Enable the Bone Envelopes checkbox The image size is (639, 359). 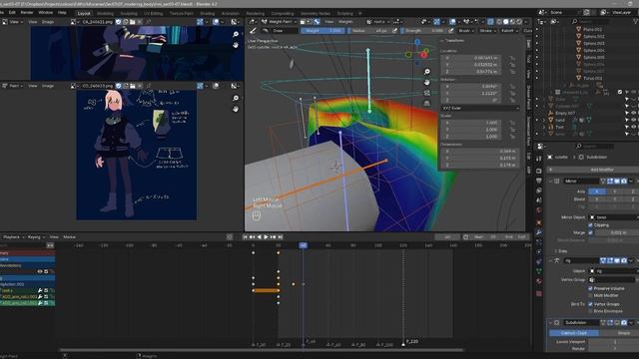coord(590,311)
